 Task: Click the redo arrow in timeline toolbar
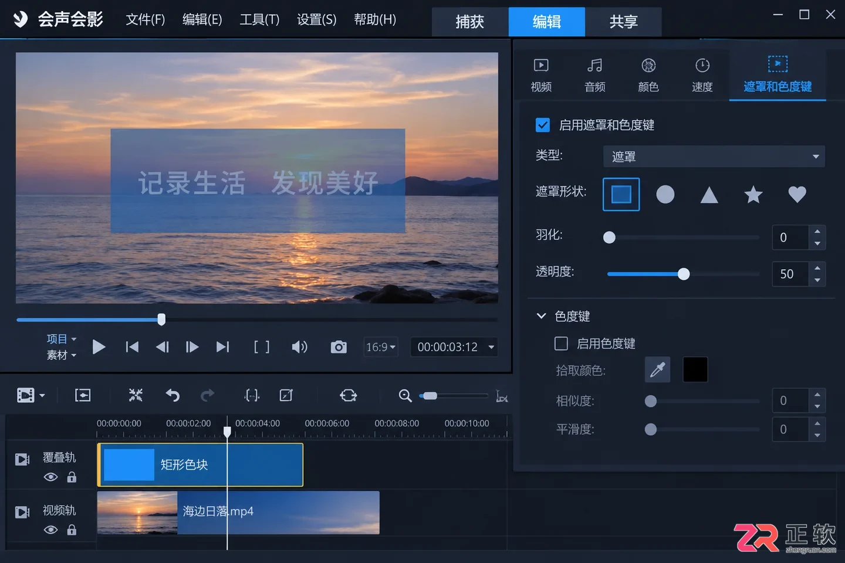(207, 395)
